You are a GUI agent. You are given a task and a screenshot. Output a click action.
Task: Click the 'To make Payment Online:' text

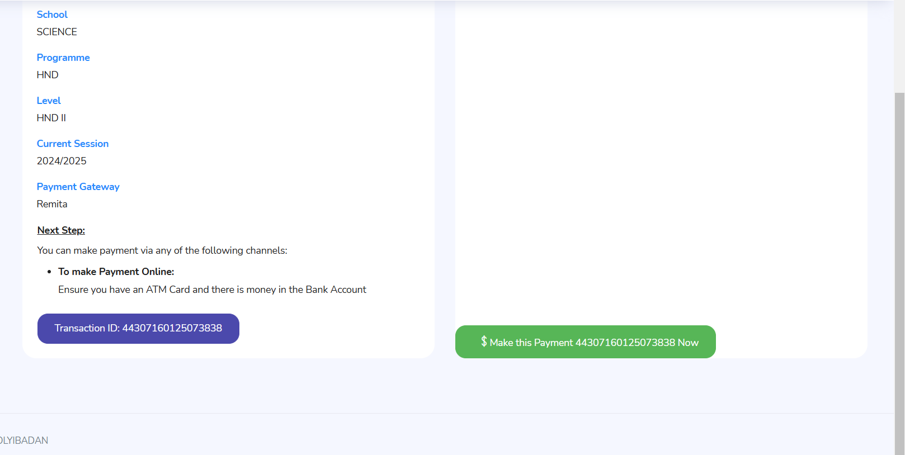coord(116,272)
